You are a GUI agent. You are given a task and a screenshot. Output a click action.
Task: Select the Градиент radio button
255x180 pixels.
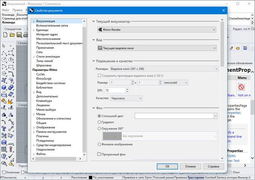pyautogui.click(x=100, y=122)
